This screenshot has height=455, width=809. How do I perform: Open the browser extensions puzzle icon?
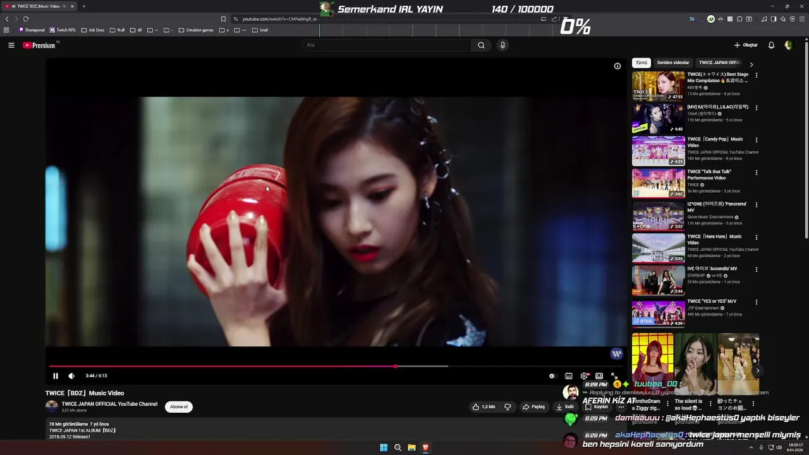739,19
